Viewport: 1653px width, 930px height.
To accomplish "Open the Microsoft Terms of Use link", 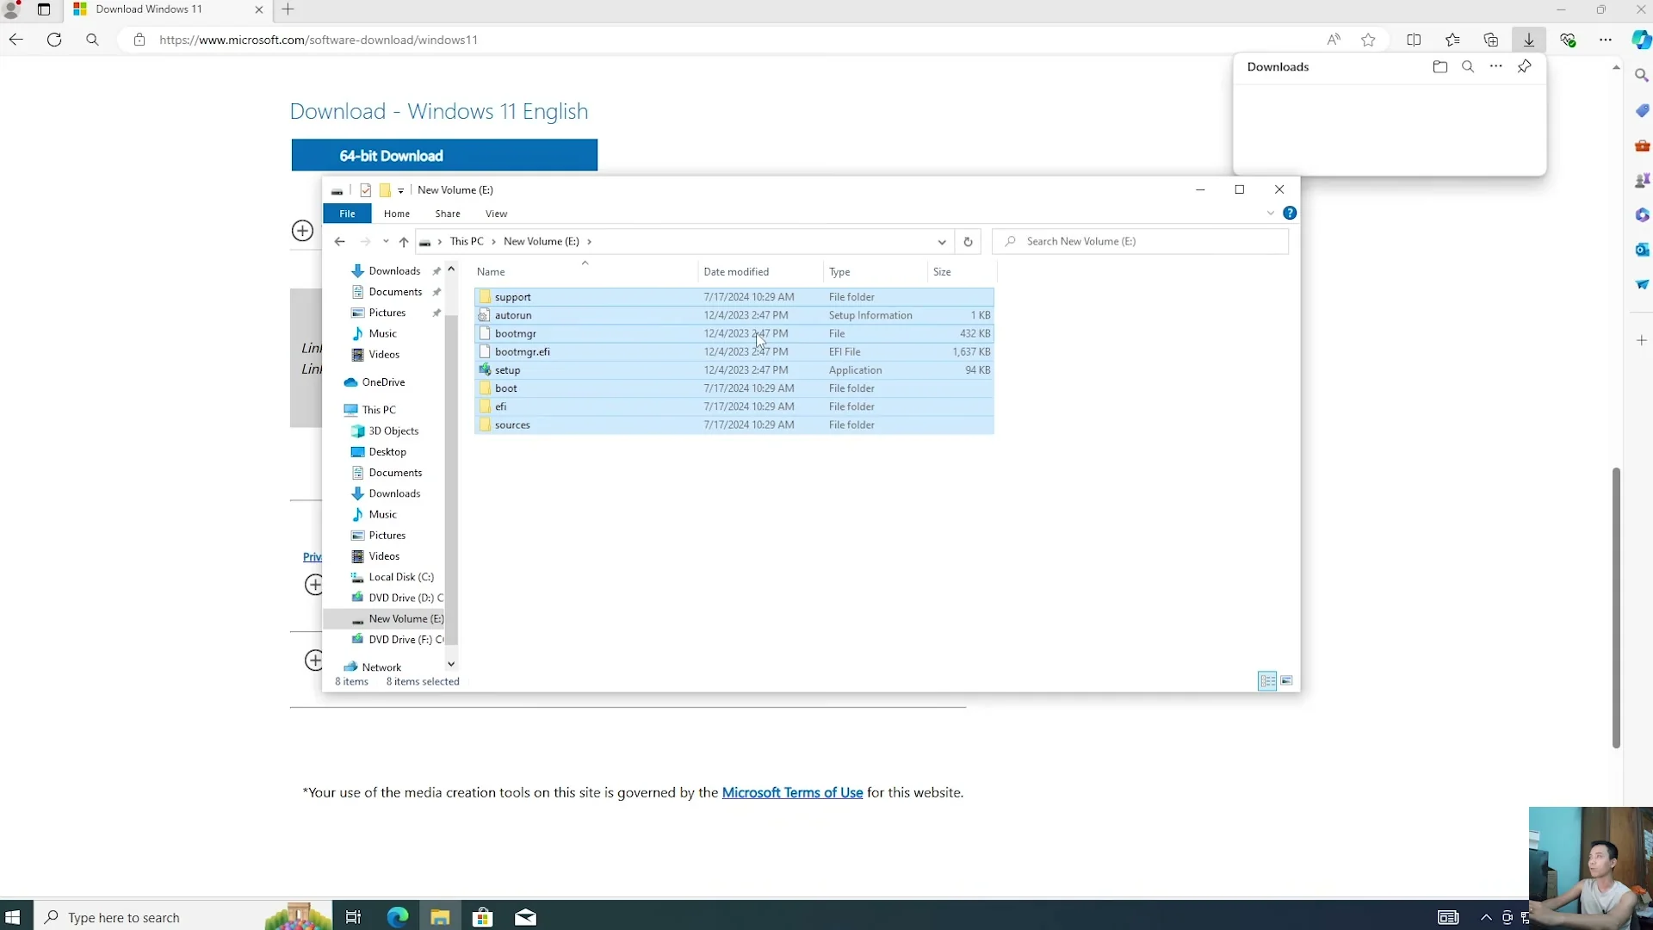I will tap(792, 793).
